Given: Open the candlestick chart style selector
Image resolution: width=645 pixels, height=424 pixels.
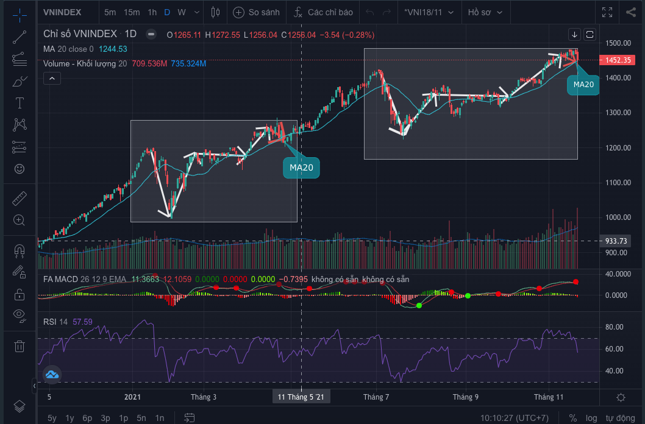Looking at the screenshot, I should click(x=214, y=12).
